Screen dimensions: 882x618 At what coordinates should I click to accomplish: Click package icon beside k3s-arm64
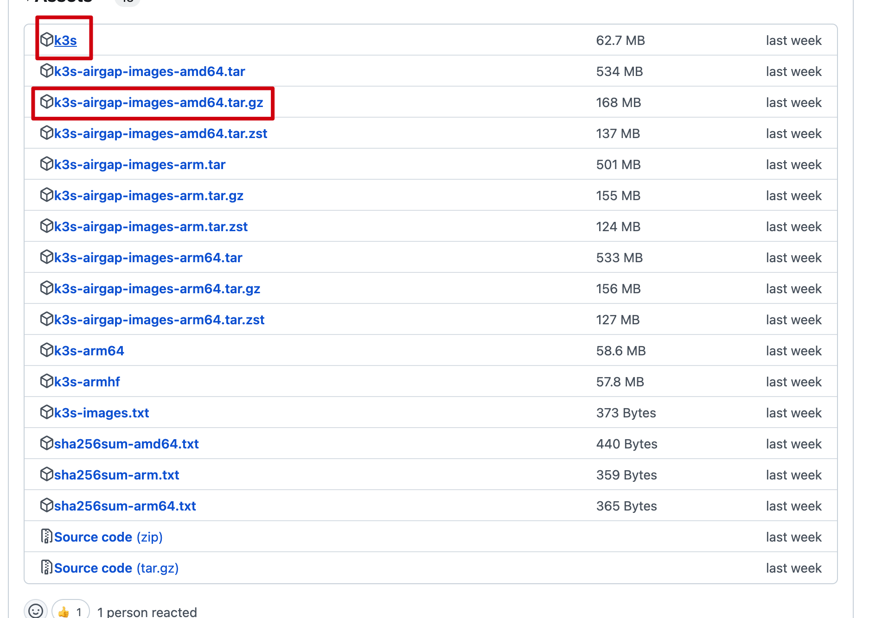coord(47,350)
